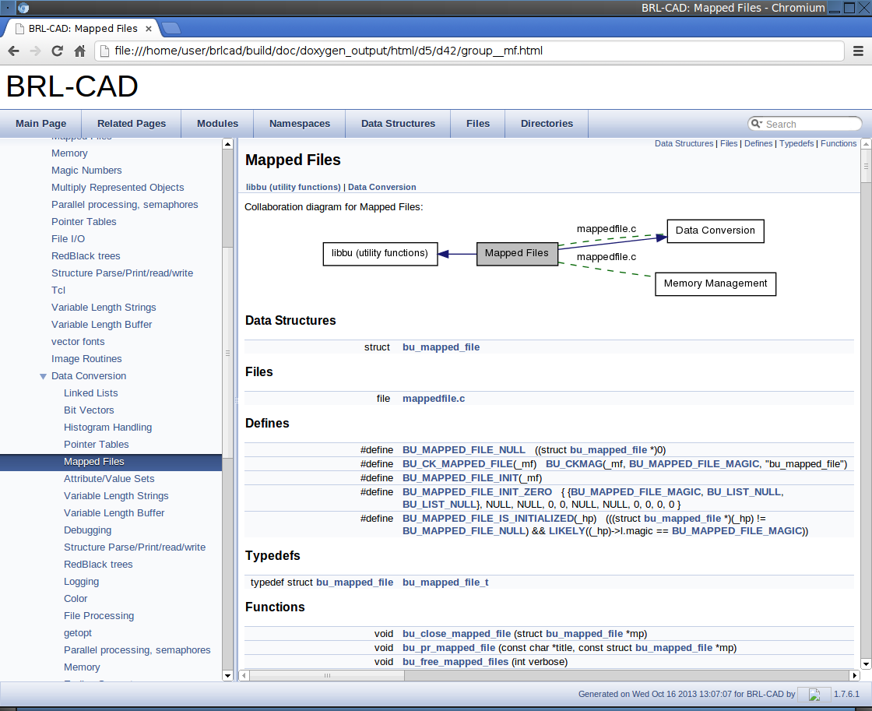The width and height of the screenshot is (872, 711).
Task: Click the doxygen logo in footer
Action: click(x=814, y=694)
